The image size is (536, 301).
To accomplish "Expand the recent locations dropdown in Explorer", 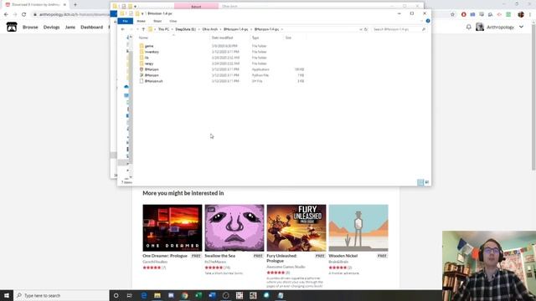I will tap(137, 29).
